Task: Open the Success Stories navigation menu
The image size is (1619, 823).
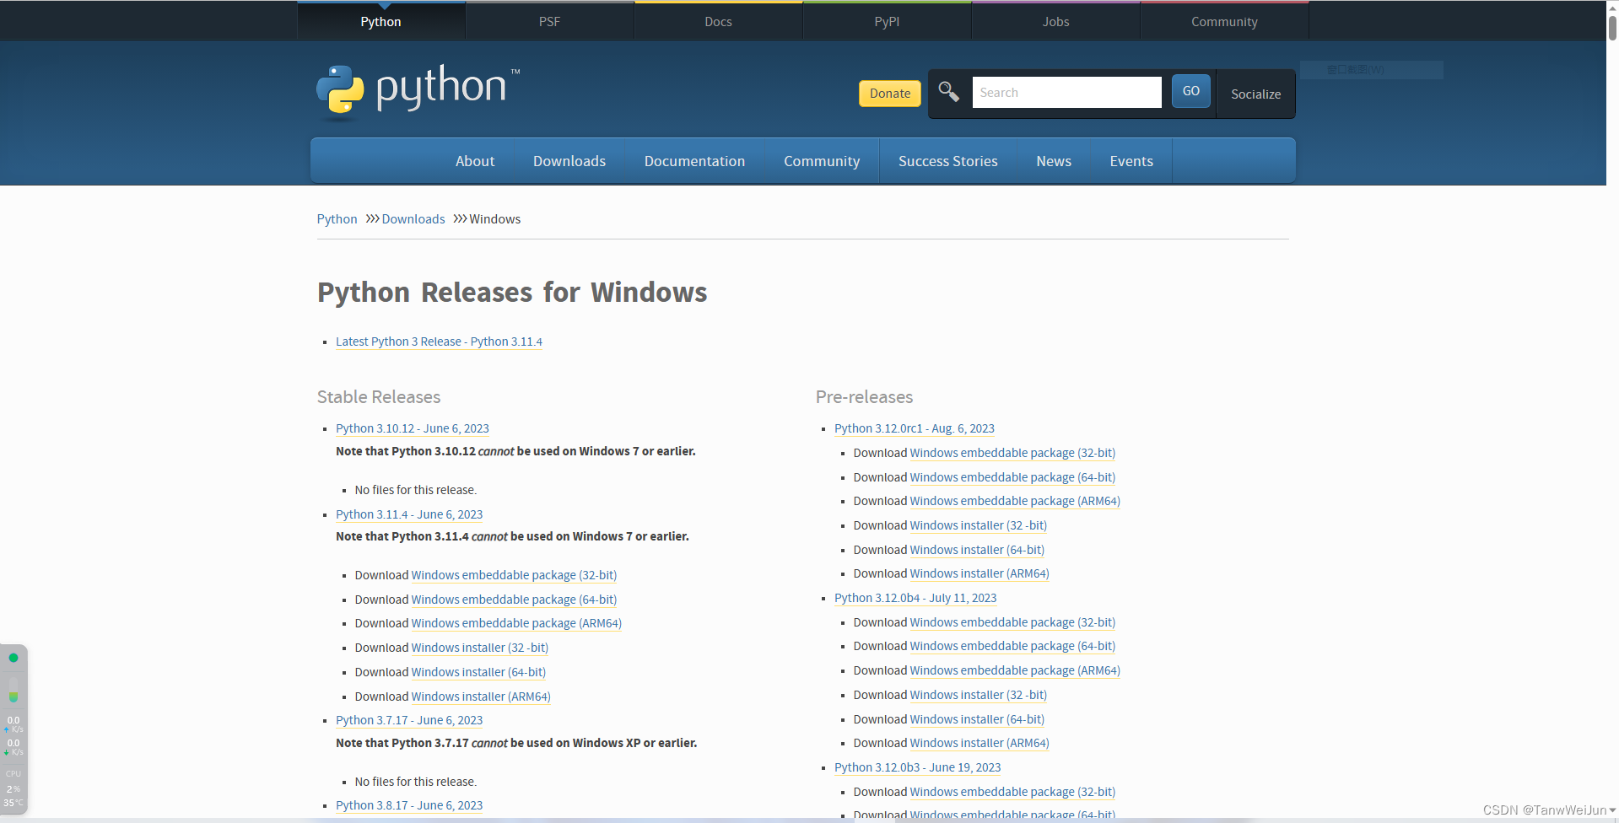Action: click(947, 161)
